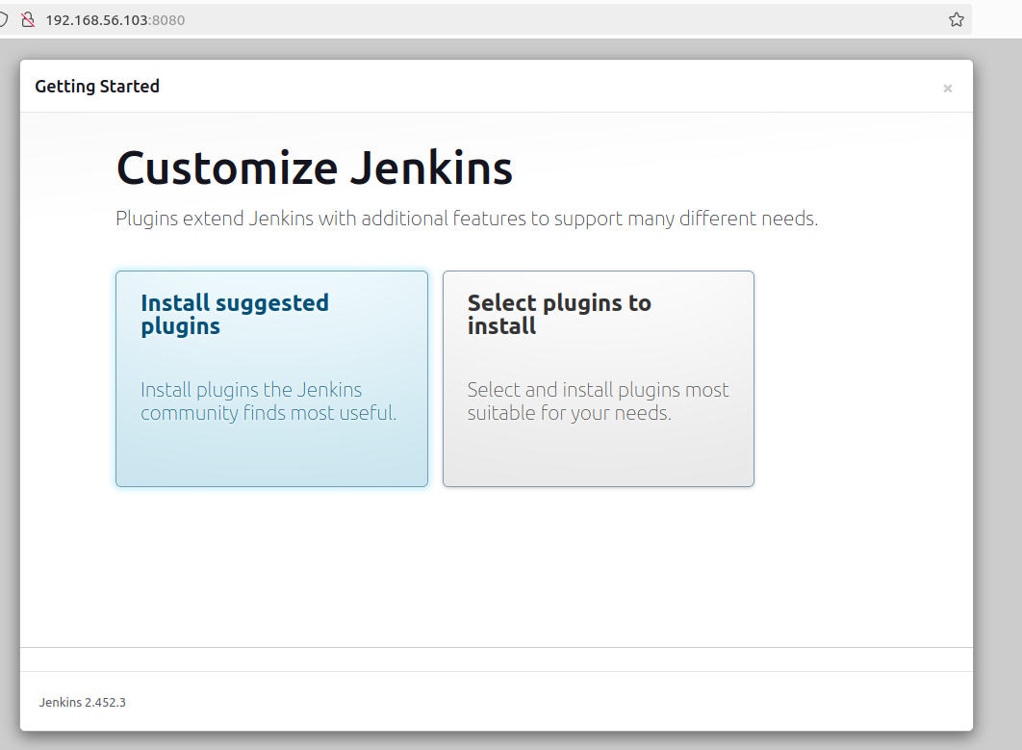
Task: Focus the address bar showing 192.168.56.103:8080
Action: pyautogui.click(x=486, y=19)
